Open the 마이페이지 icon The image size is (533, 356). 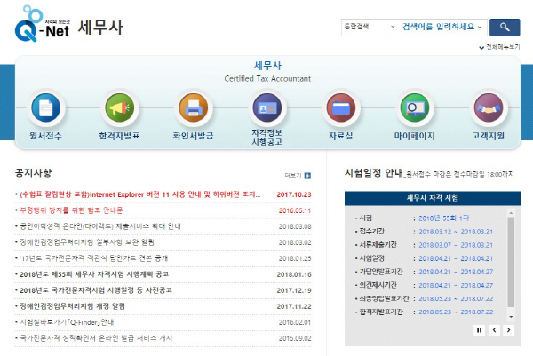coord(414,110)
